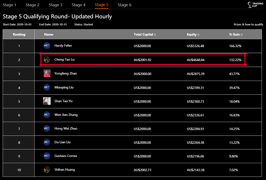Click Shihan Huang's trophy avatar icon

pyautogui.click(x=47, y=170)
